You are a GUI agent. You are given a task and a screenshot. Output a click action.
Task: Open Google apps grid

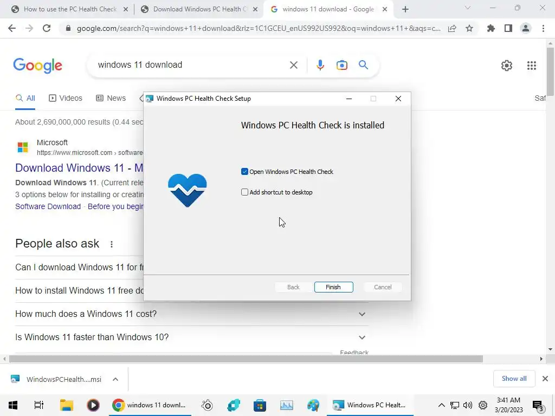point(532,66)
